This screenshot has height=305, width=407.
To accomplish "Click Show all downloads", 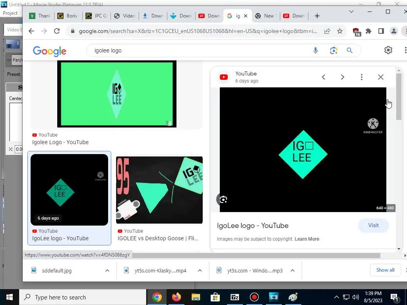I will 385,270.
